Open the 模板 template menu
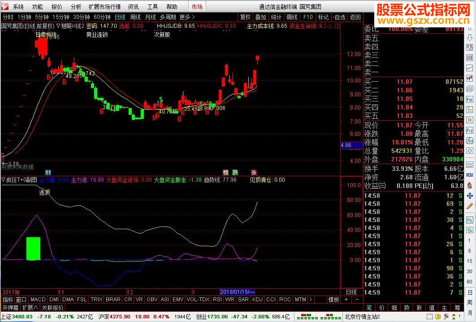Viewport: 476px width, 322px height. 333,300
